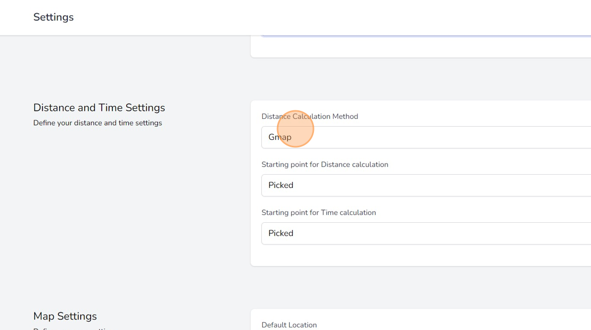The width and height of the screenshot is (591, 330).
Task: Click the Default Location label
Action: click(289, 325)
